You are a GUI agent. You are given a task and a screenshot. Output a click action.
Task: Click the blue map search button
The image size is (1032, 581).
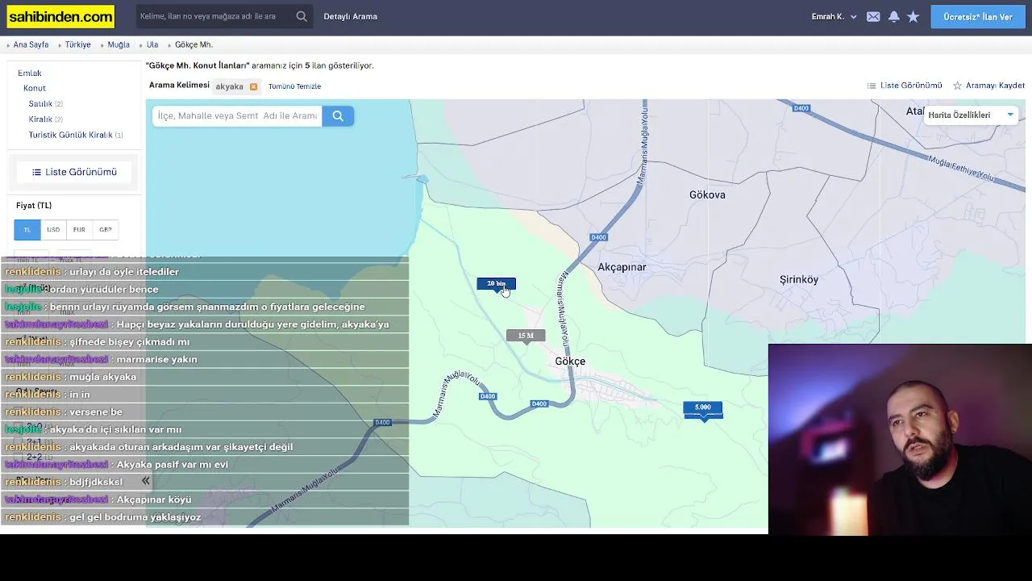(x=338, y=116)
